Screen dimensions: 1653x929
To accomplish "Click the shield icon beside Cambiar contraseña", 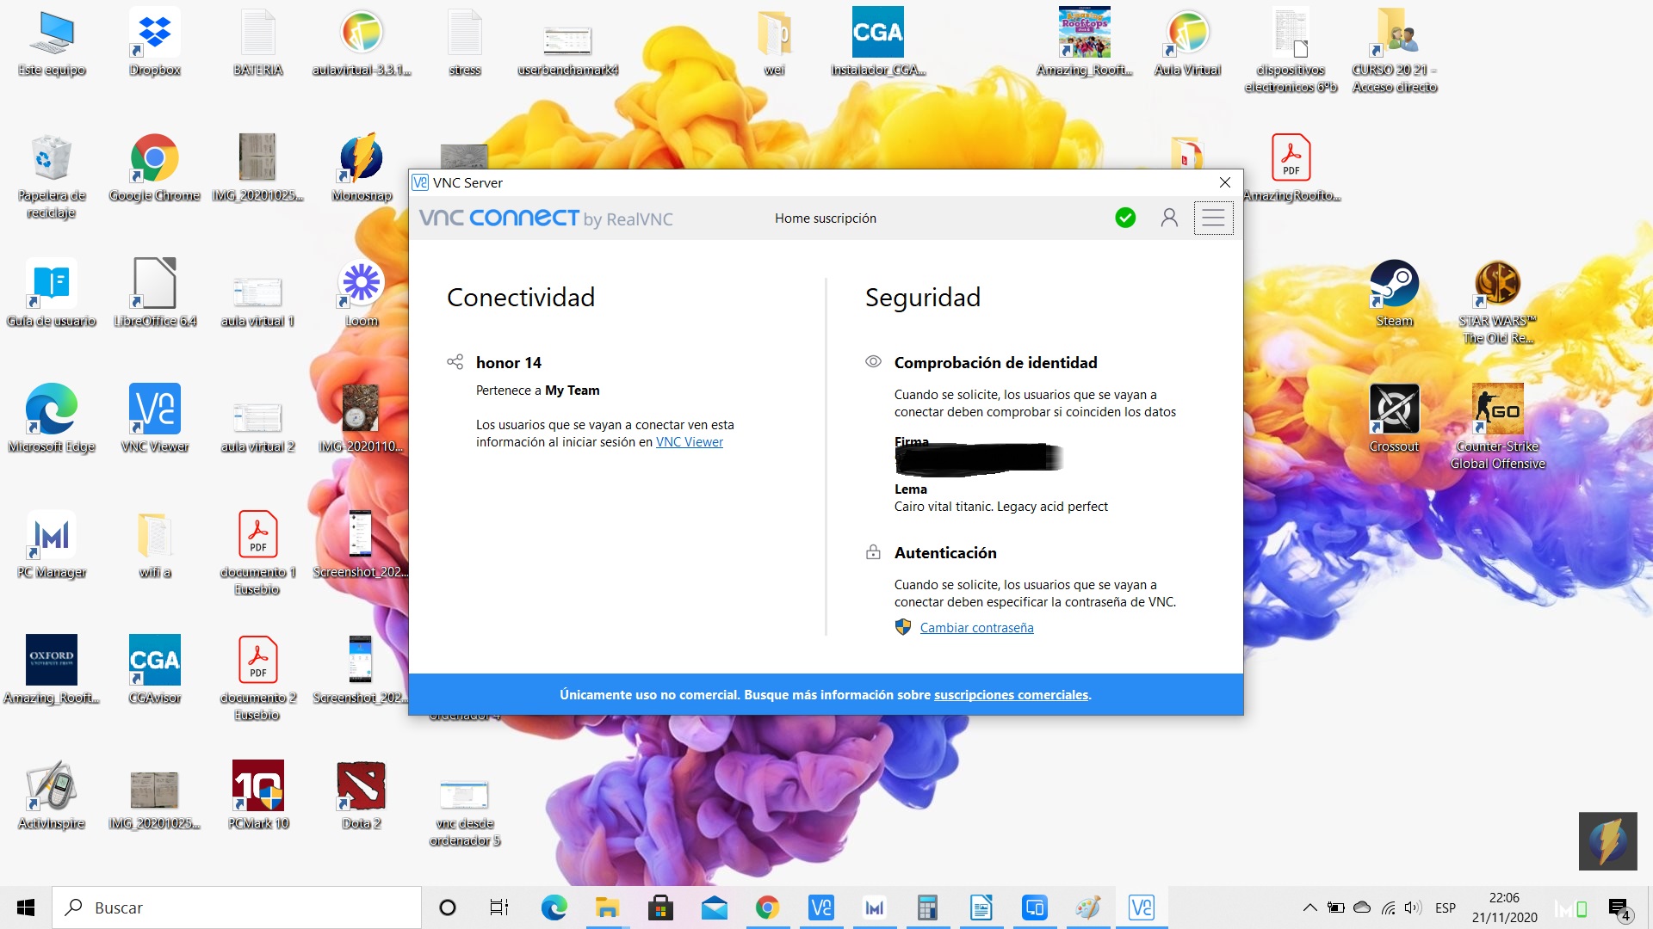I will click(902, 627).
